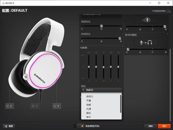Screen dimensions: 173x130
Task: Open the 对话优化 question-mark help icon
Action: pyautogui.click(x=122, y=34)
